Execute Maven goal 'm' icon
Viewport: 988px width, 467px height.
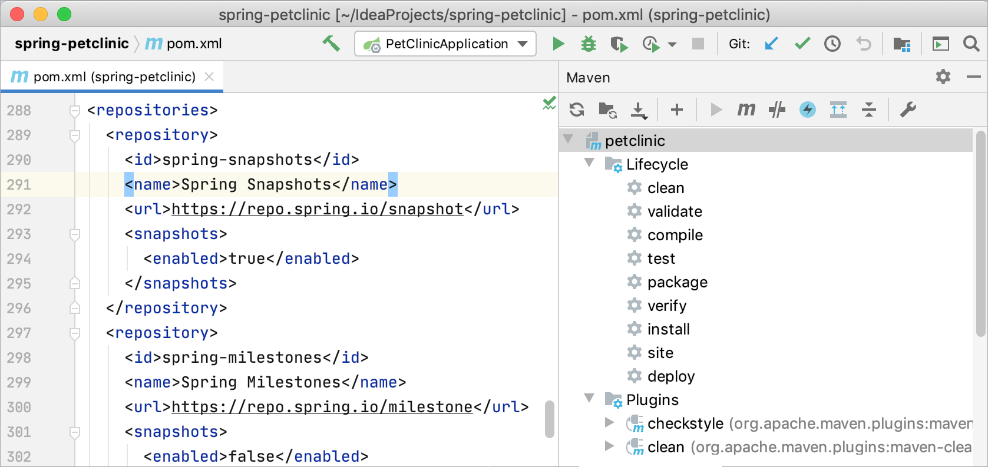(746, 110)
